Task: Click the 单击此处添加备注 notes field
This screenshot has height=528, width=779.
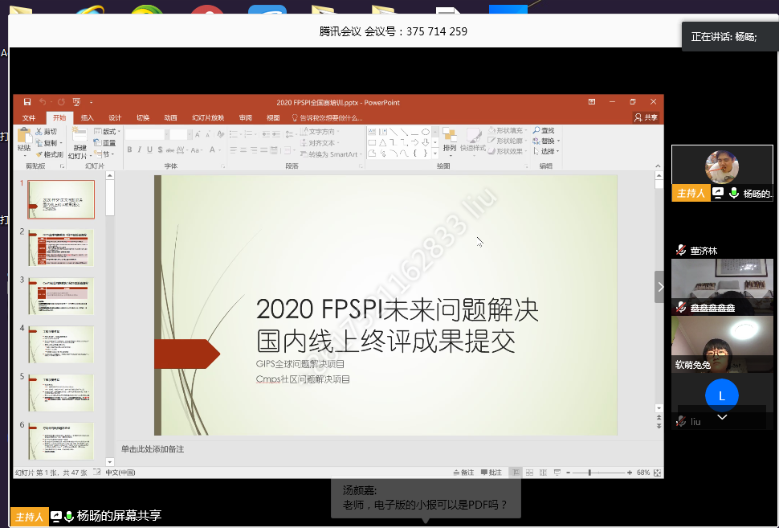Action: click(153, 449)
